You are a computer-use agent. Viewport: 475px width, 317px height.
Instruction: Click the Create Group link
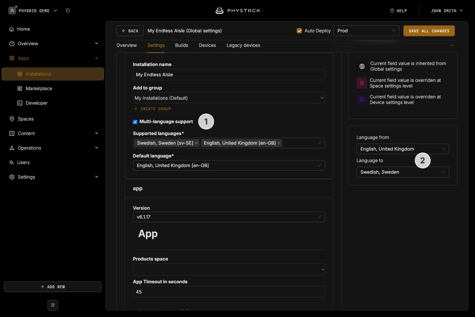(152, 109)
